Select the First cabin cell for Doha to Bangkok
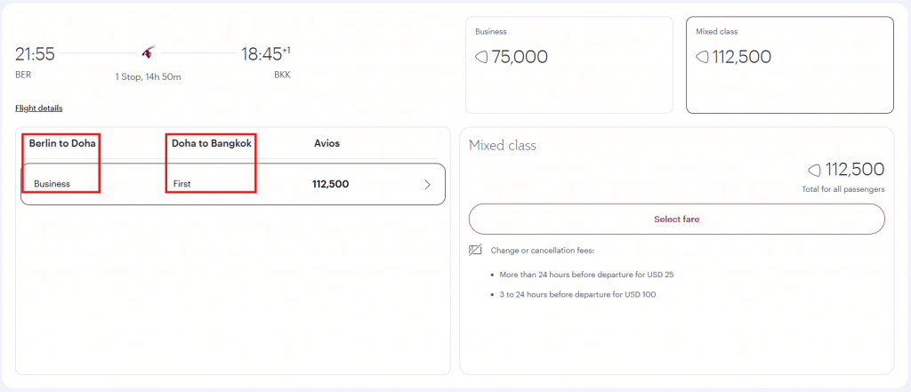The width and height of the screenshot is (911, 392). [182, 184]
